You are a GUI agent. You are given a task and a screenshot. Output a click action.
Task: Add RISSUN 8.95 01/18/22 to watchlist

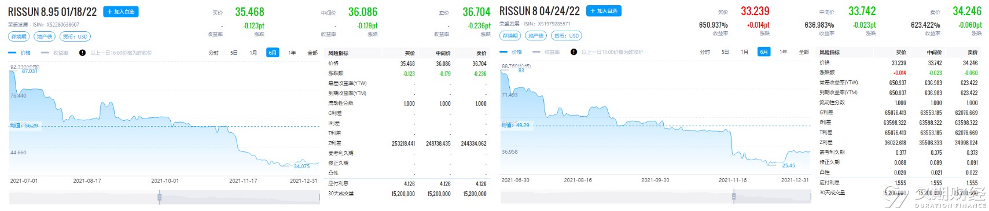point(120,12)
